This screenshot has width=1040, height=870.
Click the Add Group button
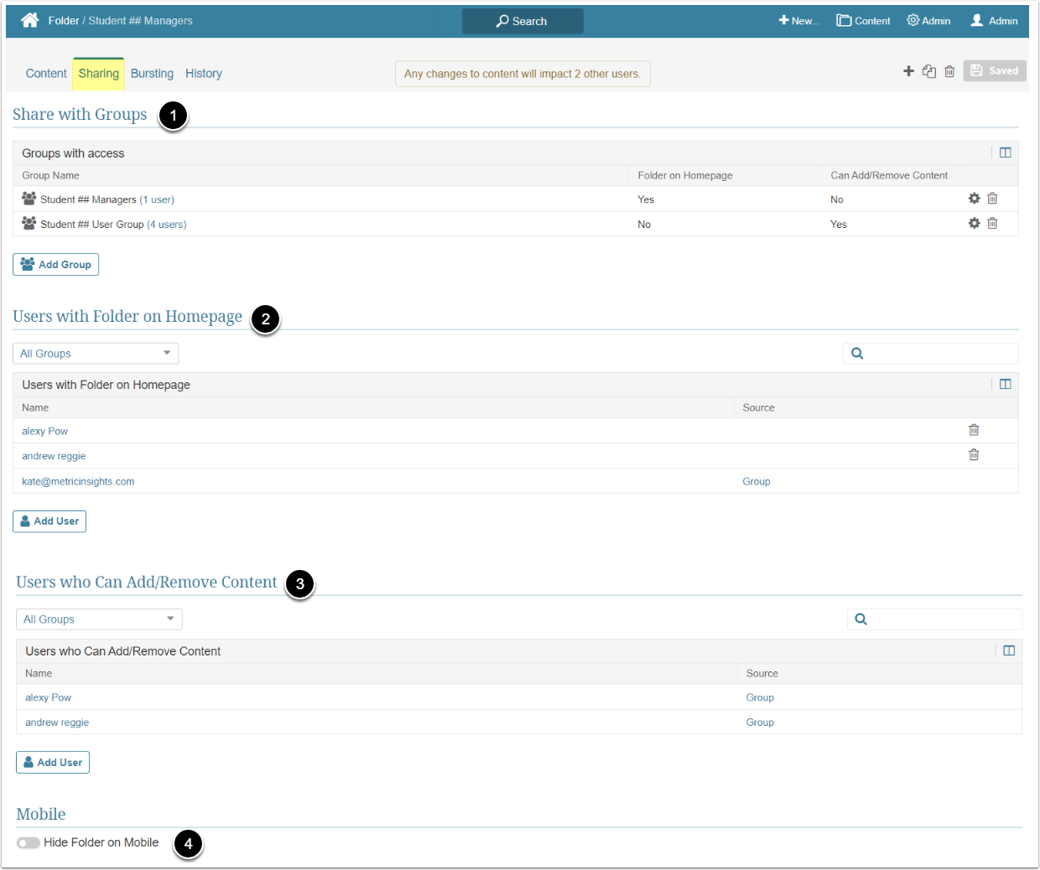56,265
